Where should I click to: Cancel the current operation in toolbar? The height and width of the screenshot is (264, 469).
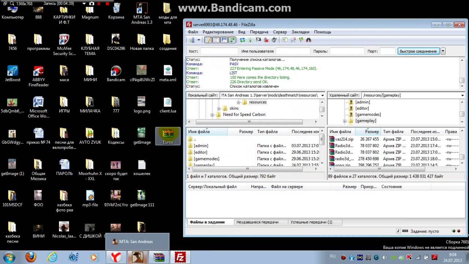click(258, 40)
